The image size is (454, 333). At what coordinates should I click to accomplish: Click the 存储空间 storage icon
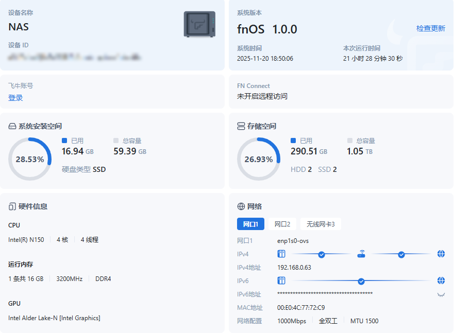[241, 126]
